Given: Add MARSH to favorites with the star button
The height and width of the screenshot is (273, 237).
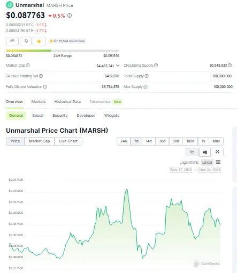Looking at the screenshot, I should click(x=39, y=41).
